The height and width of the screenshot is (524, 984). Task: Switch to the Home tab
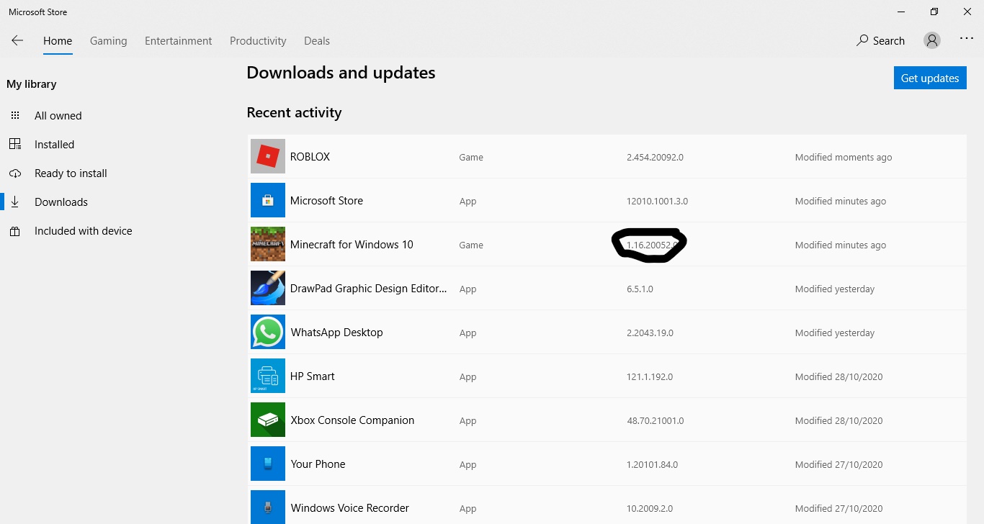[58, 41]
